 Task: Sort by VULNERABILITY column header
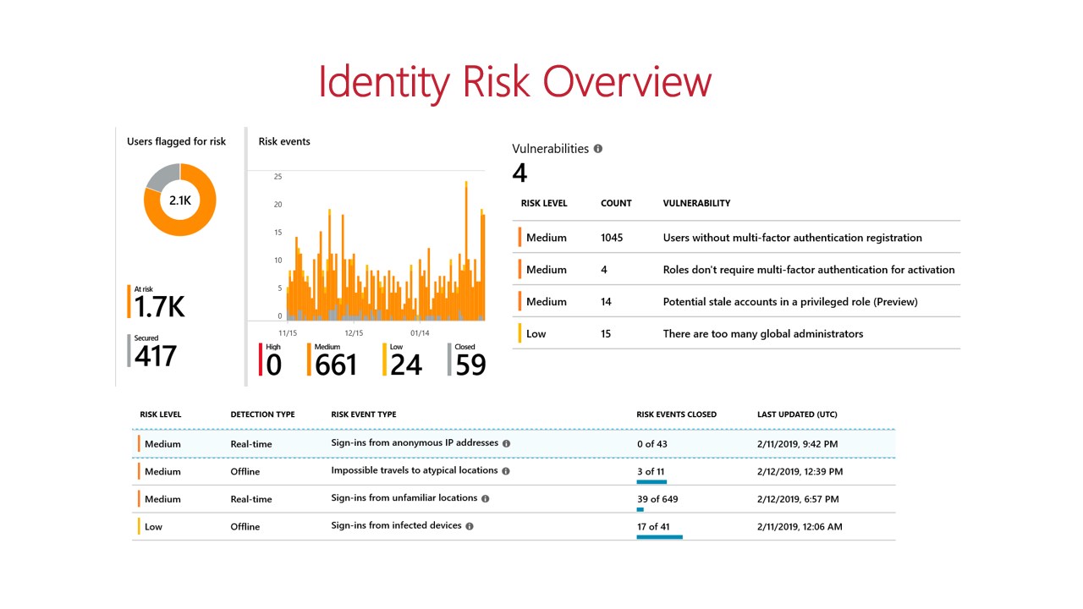(x=696, y=204)
